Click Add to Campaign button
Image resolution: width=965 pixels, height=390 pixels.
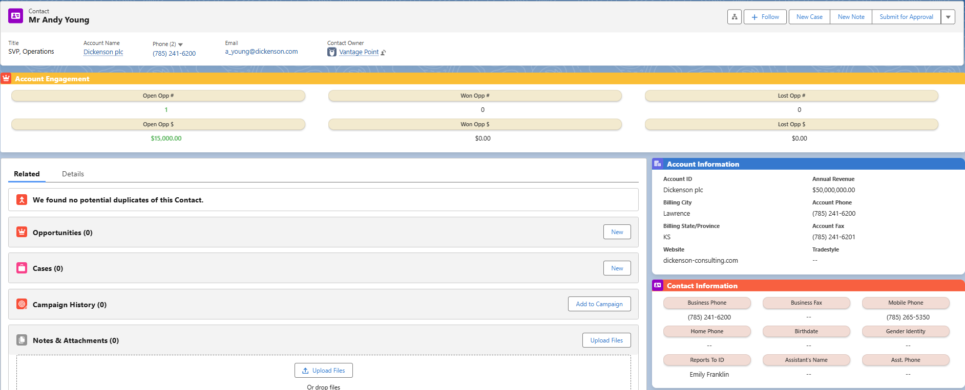(599, 304)
